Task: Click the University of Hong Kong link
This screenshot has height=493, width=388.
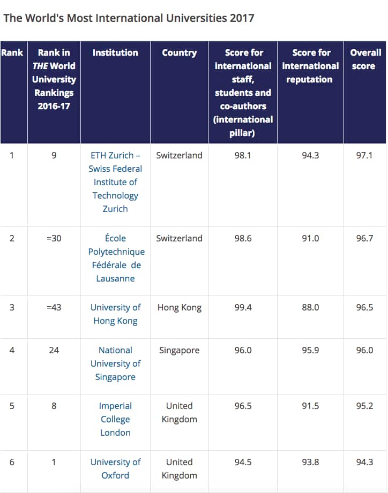Action: coord(115,314)
